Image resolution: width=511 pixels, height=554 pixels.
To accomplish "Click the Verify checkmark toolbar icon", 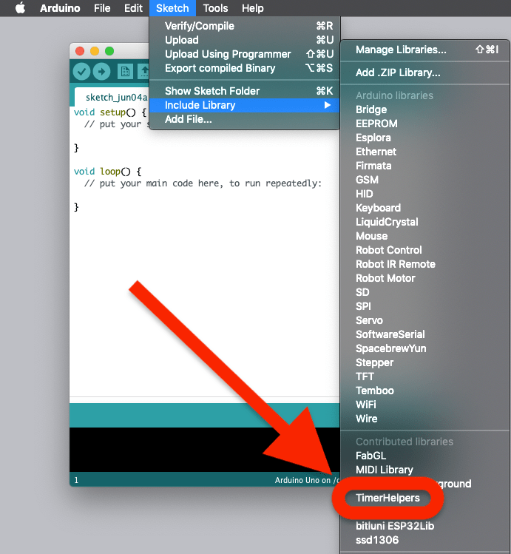I will coord(81,72).
